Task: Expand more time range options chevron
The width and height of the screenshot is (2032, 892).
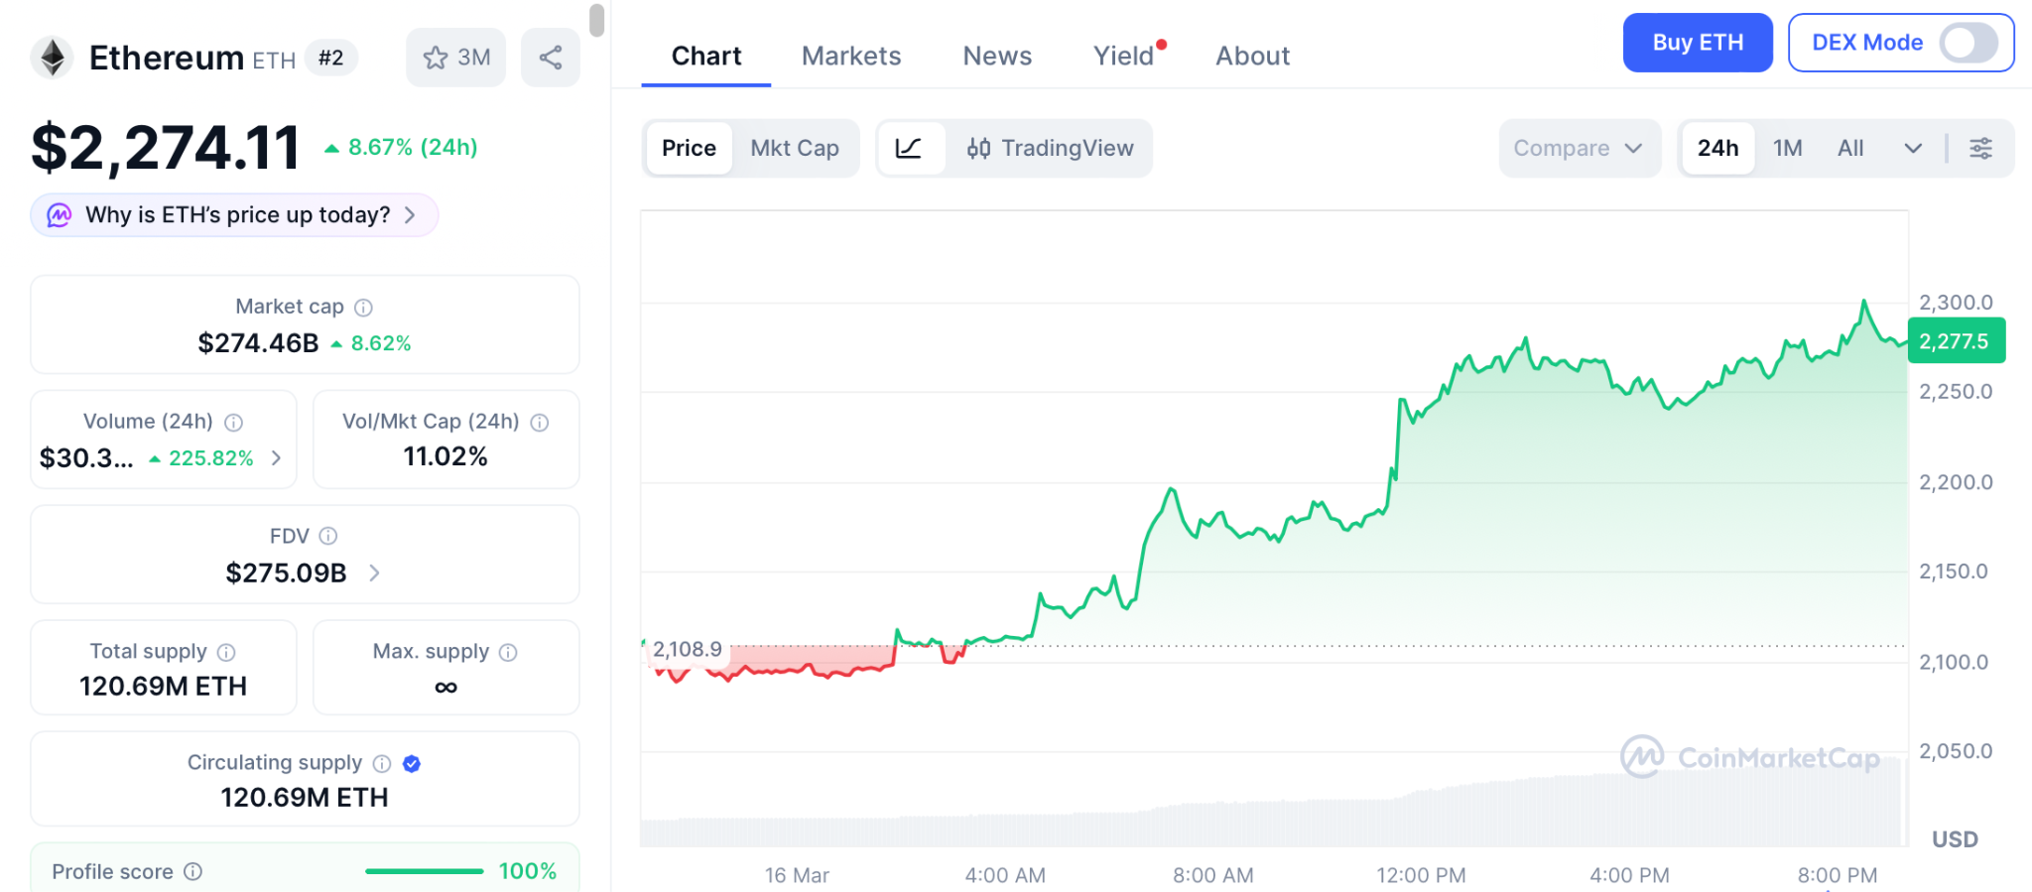Action: pyautogui.click(x=1913, y=148)
